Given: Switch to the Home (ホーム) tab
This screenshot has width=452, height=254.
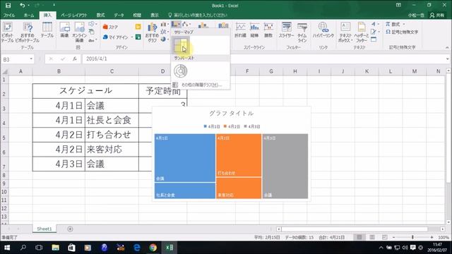Looking at the screenshot, I should pyautogui.click(x=29, y=15).
